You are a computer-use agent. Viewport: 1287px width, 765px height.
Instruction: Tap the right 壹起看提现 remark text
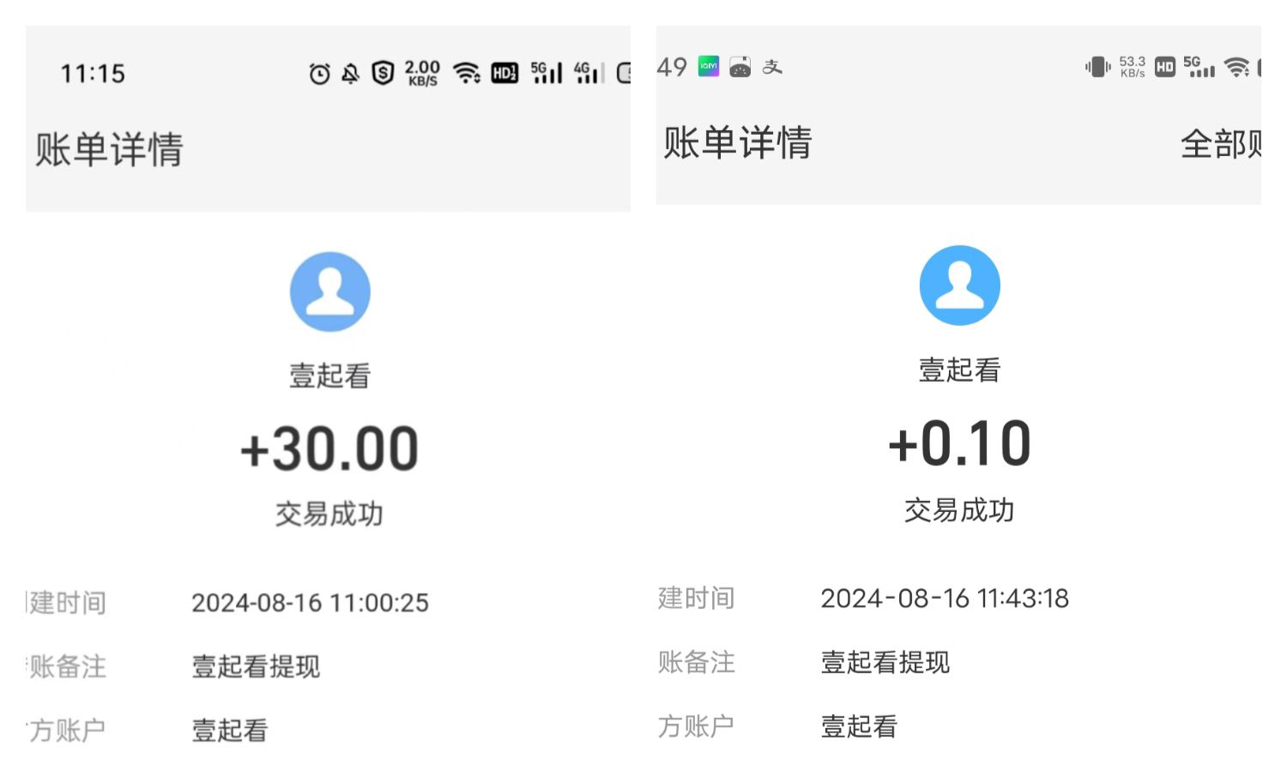pyautogui.click(x=885, y=662)
